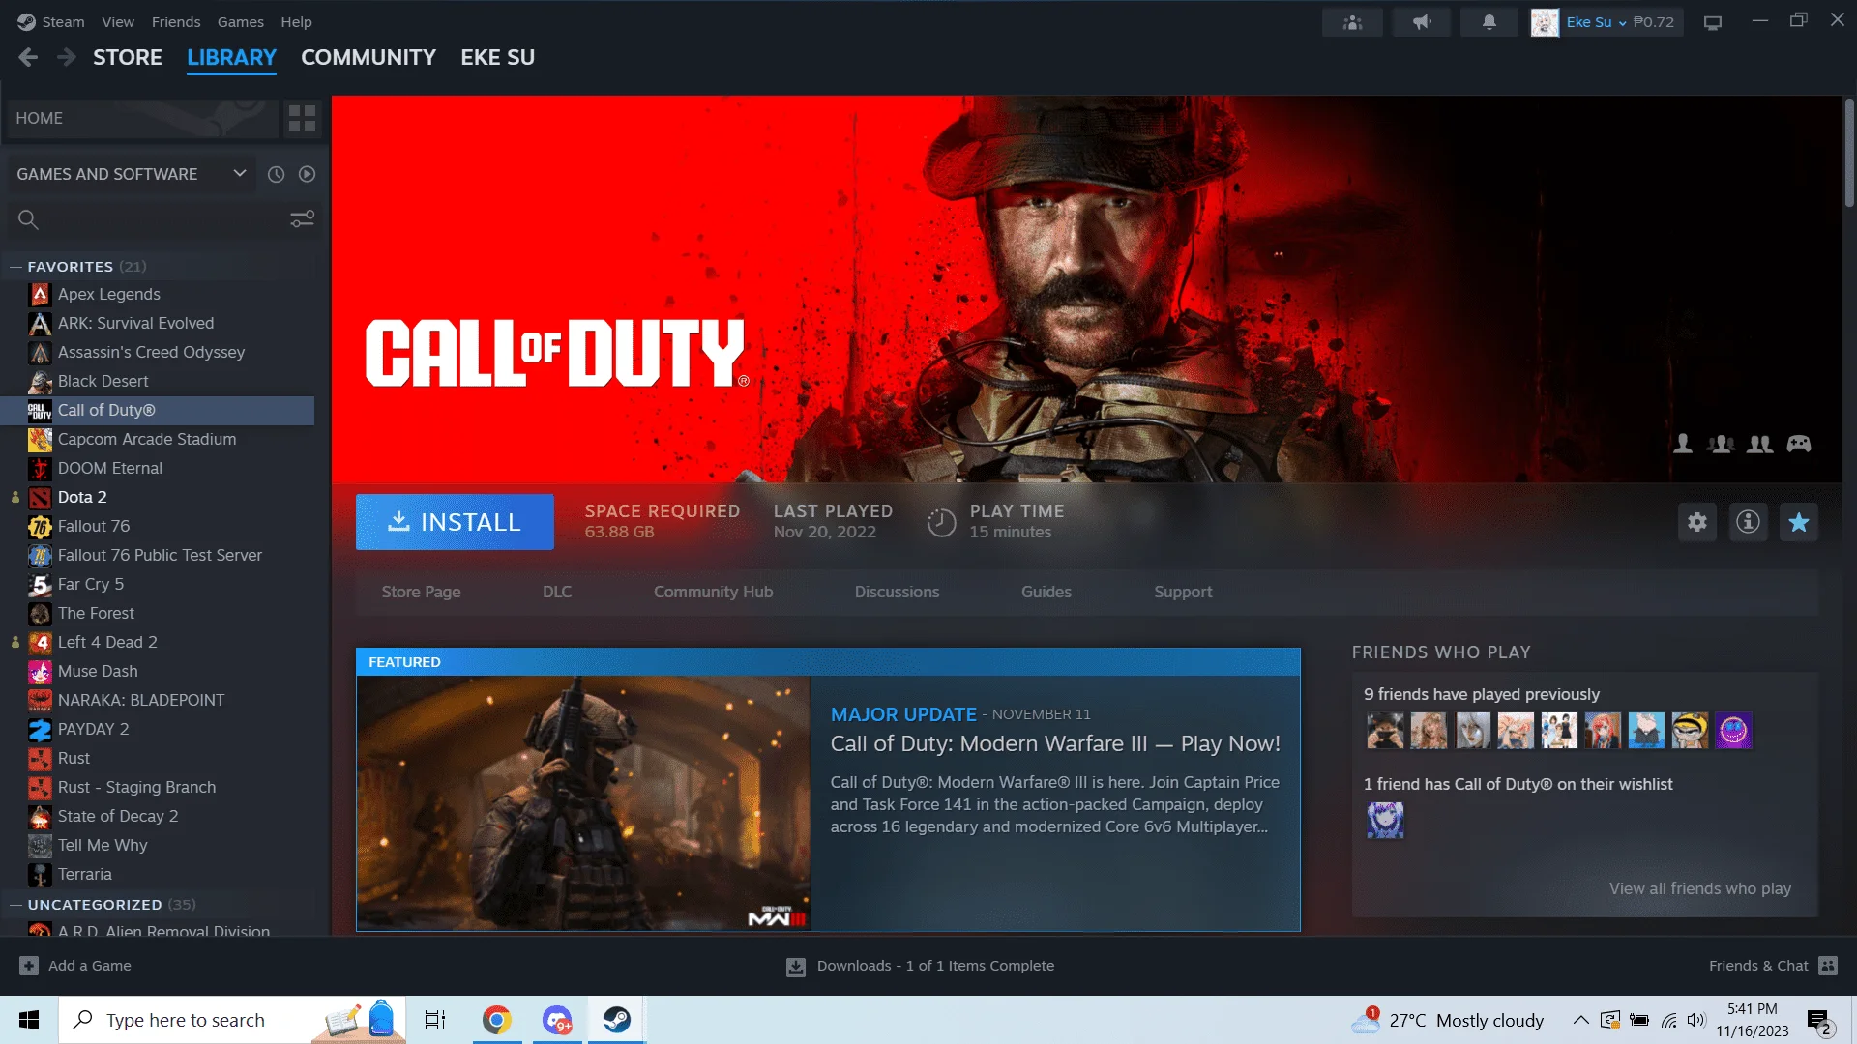Open the Discussions link
The height and width of the screenshot is (1044, 1857).
click(897, 592)
